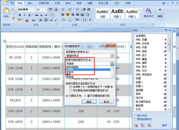Image resolution: width=179 pixels, height=130 pixels.
Task: Expand the Font group dialog launcher
Action: click(x=57, y=24)
